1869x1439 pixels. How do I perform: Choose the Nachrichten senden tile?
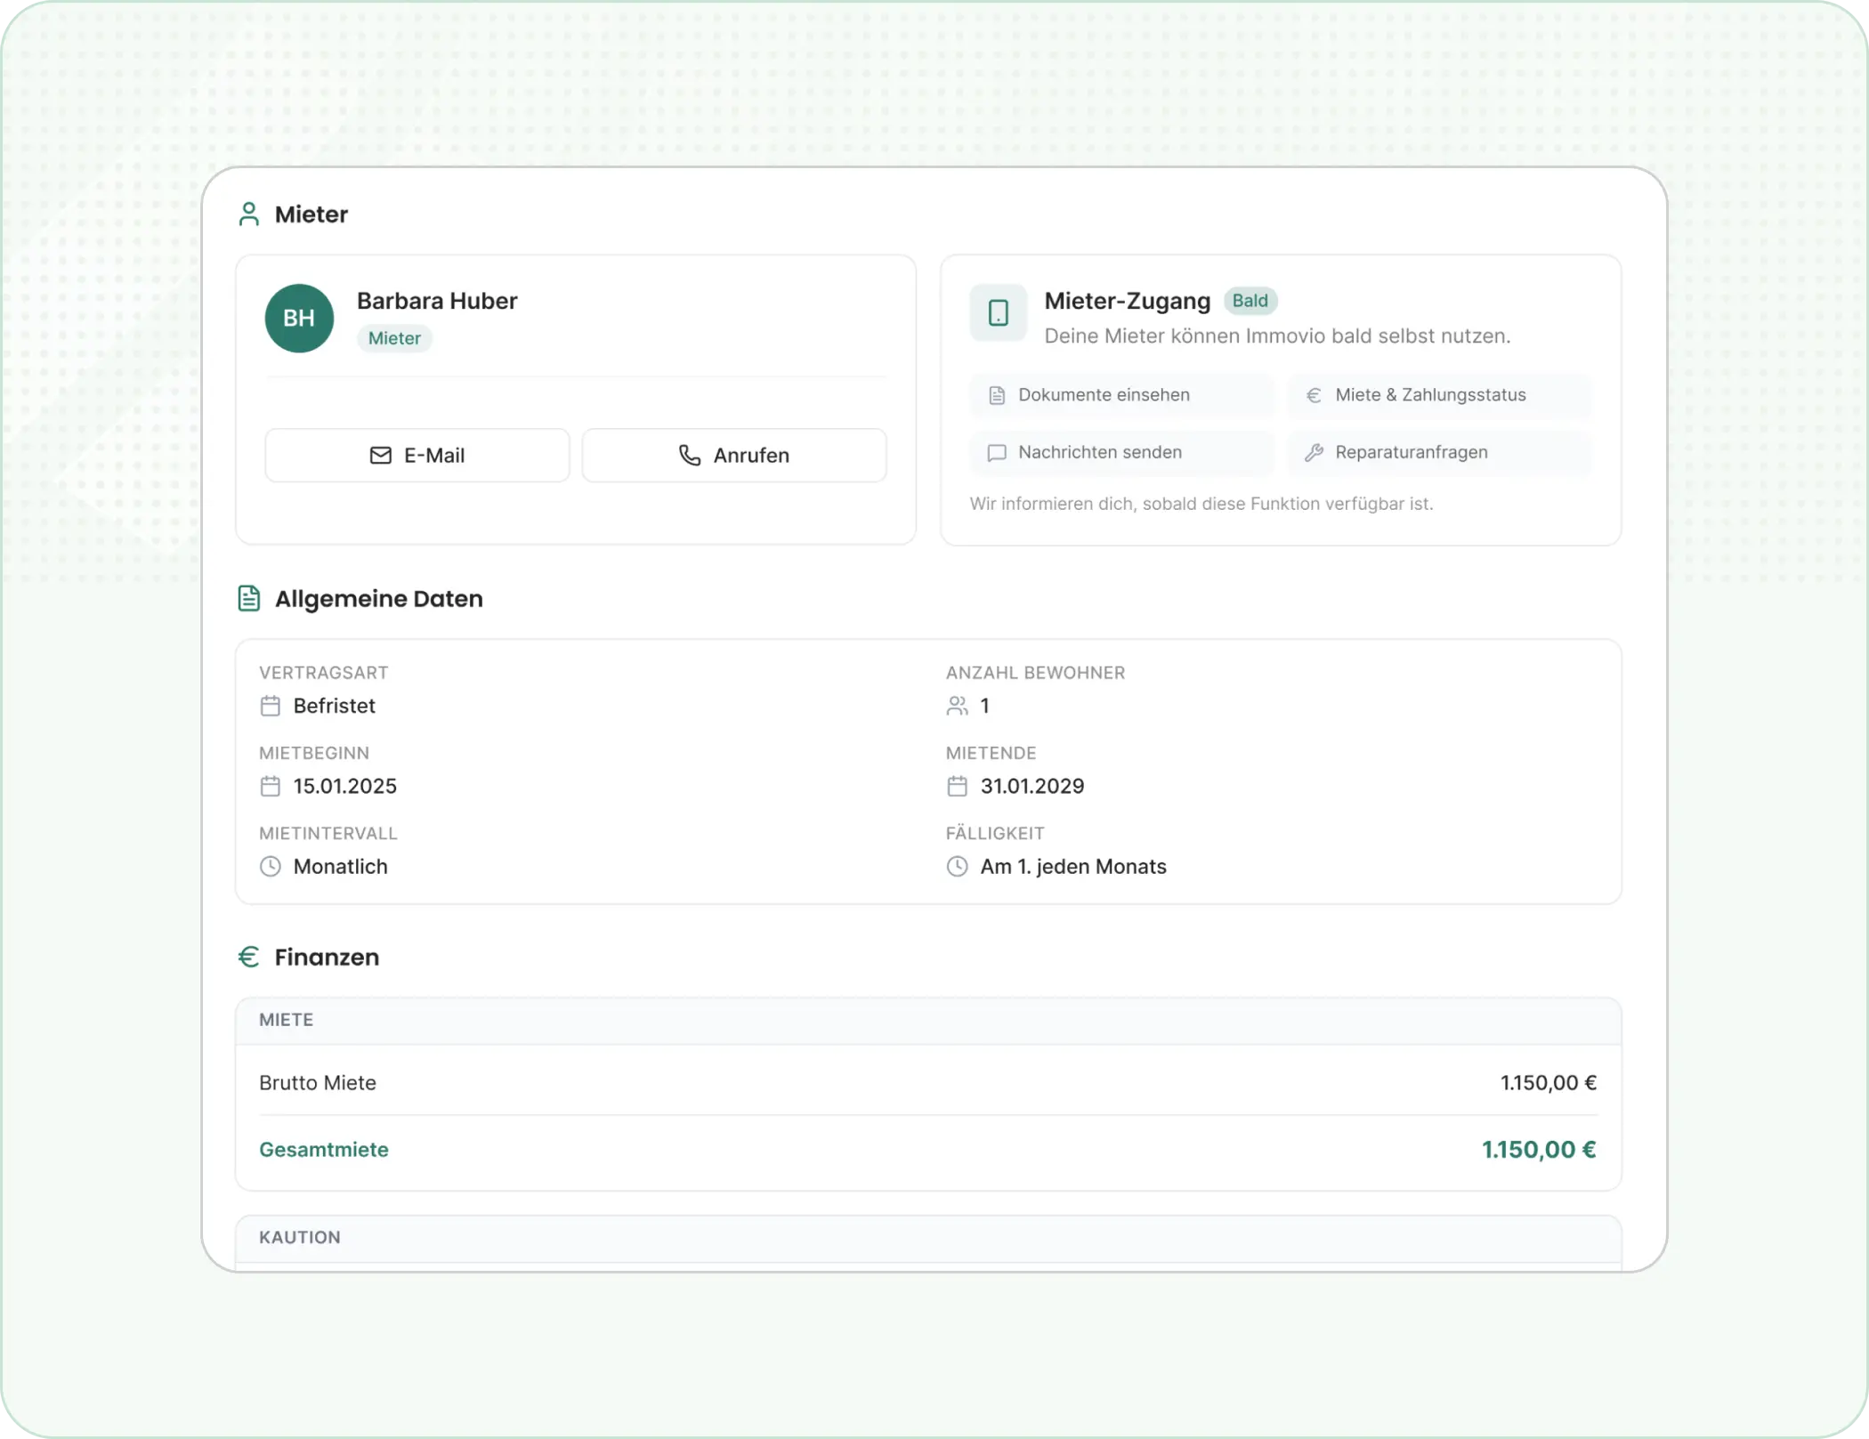(x=1121, y=453)
